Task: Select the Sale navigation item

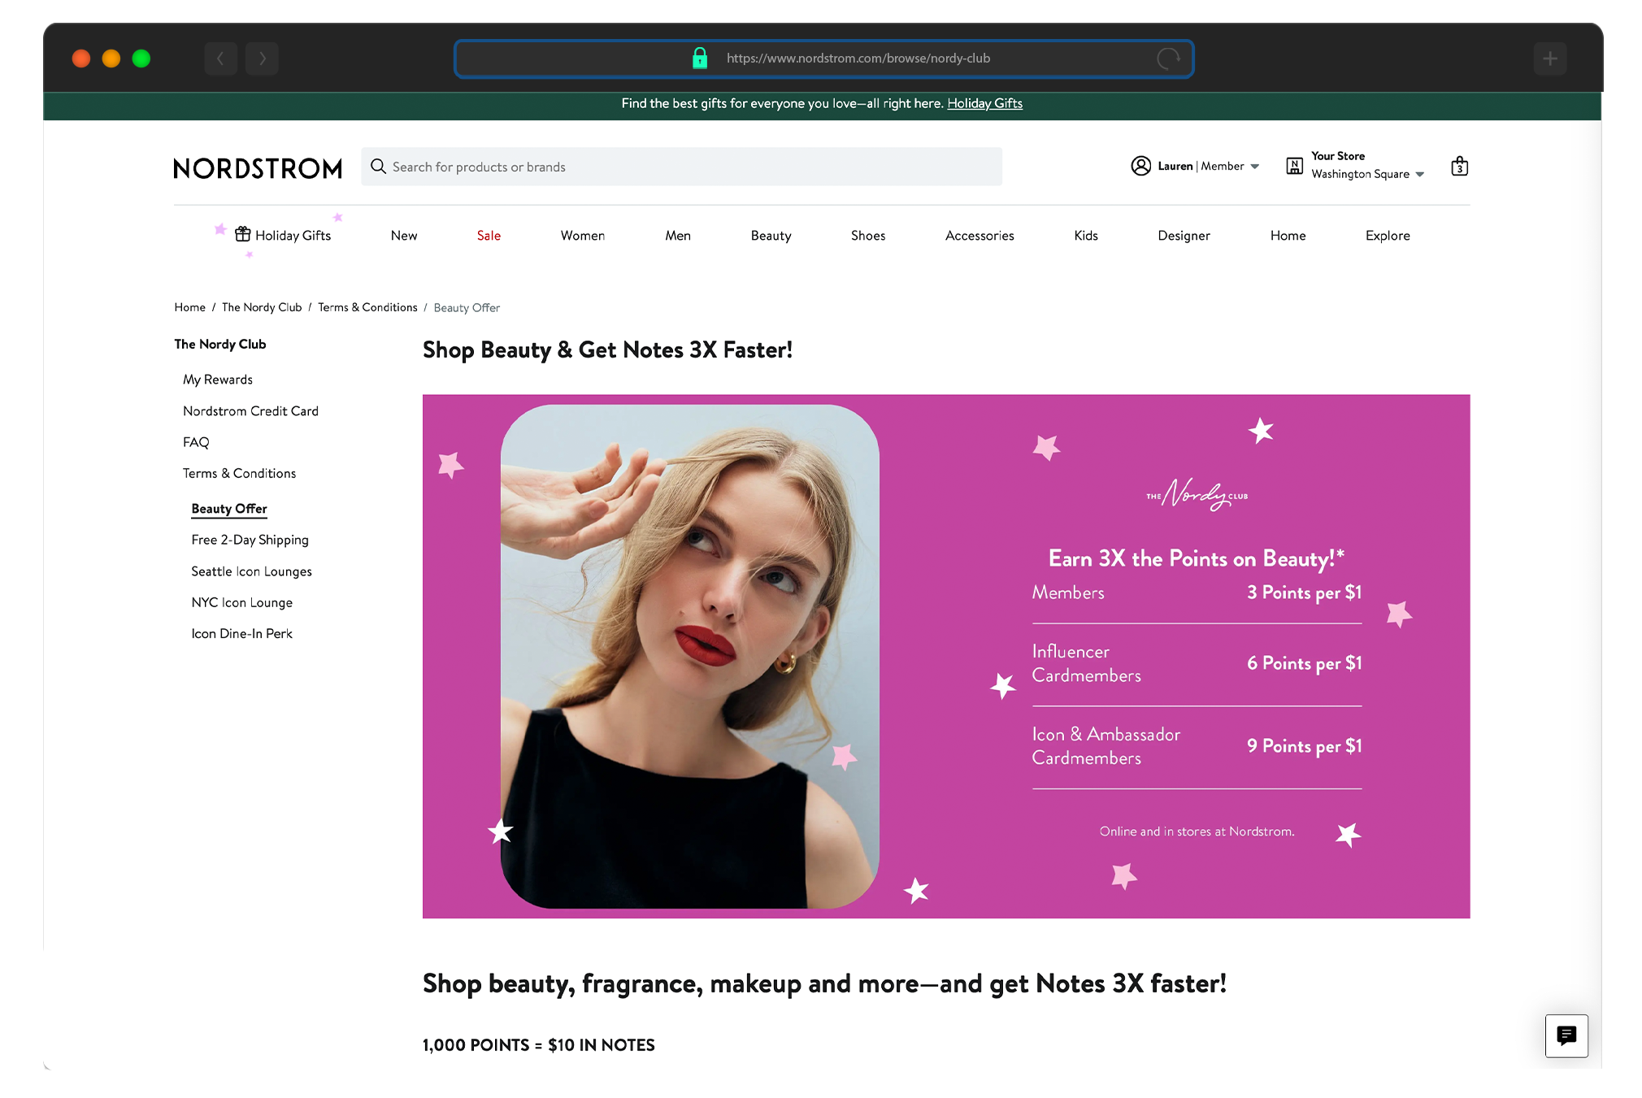Action: coord(489,236)
